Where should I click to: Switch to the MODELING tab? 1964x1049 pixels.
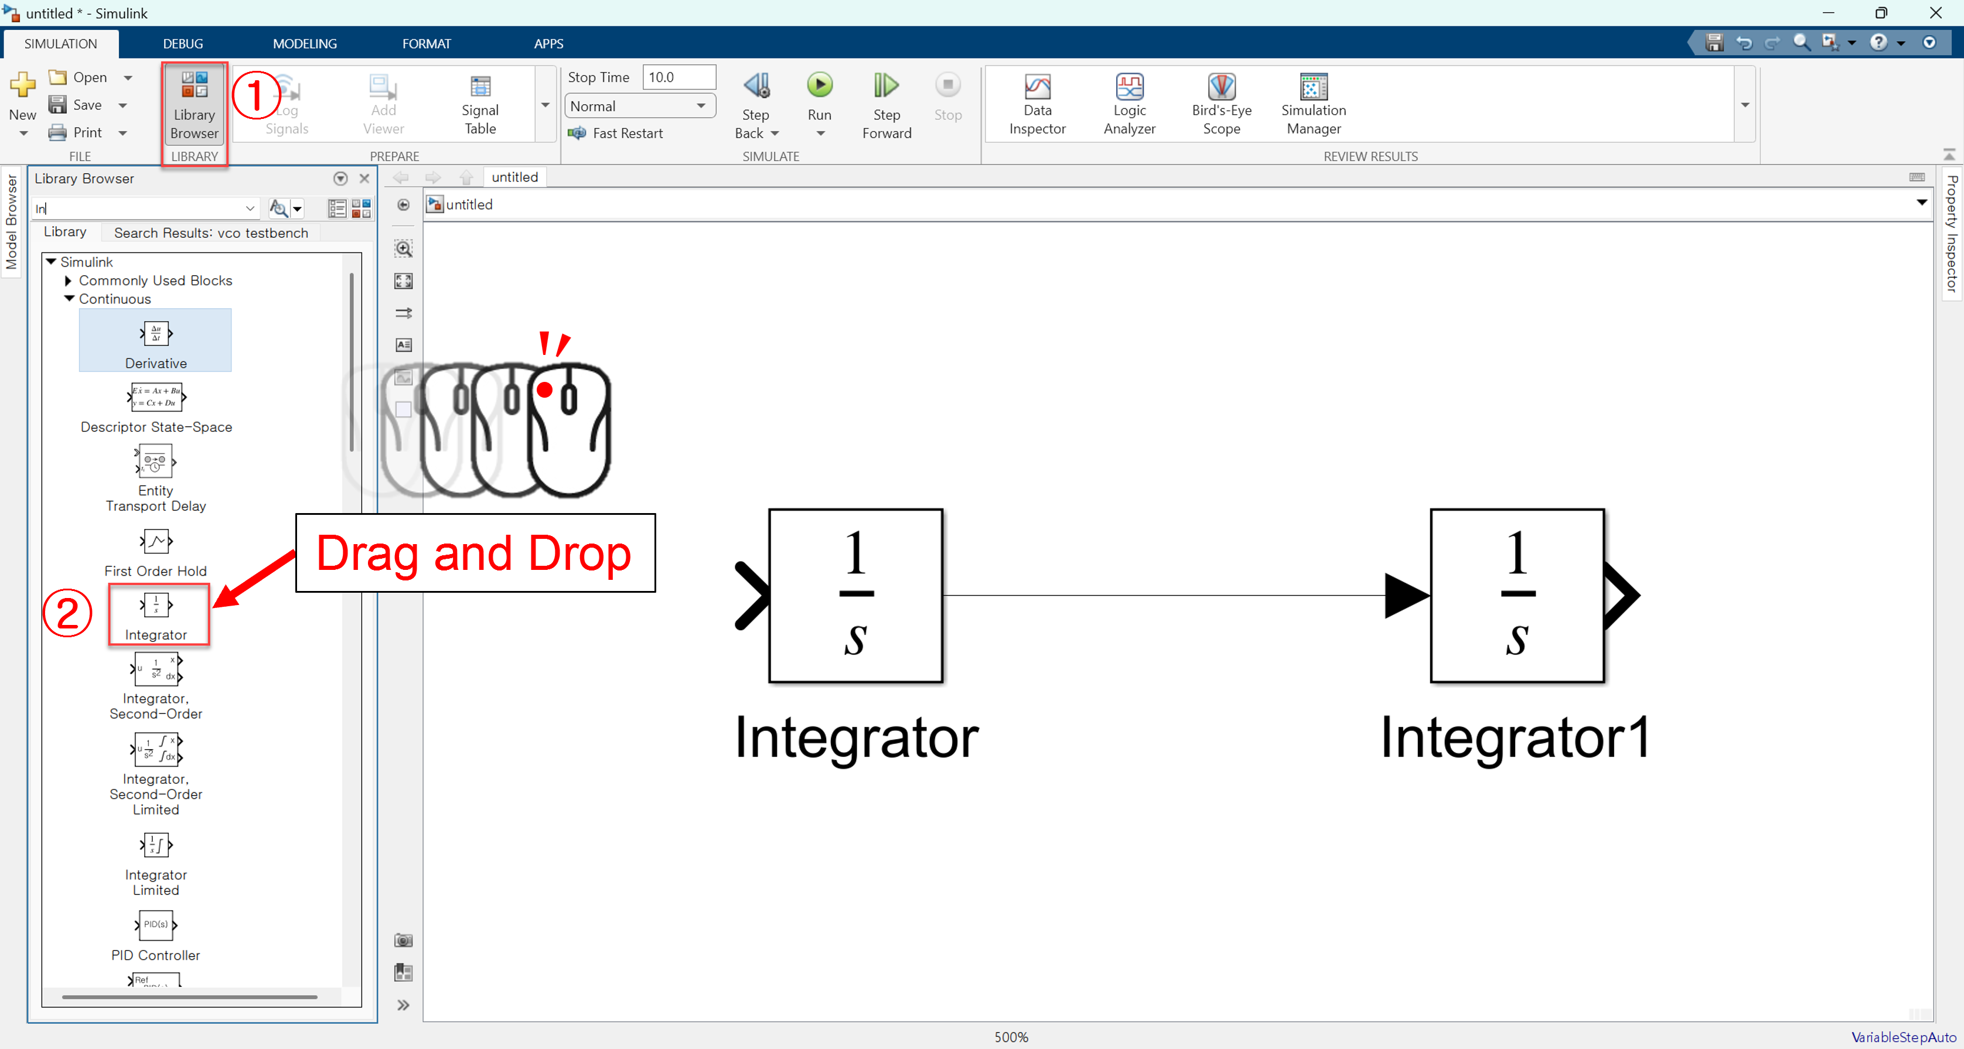[x=304, y=43]
